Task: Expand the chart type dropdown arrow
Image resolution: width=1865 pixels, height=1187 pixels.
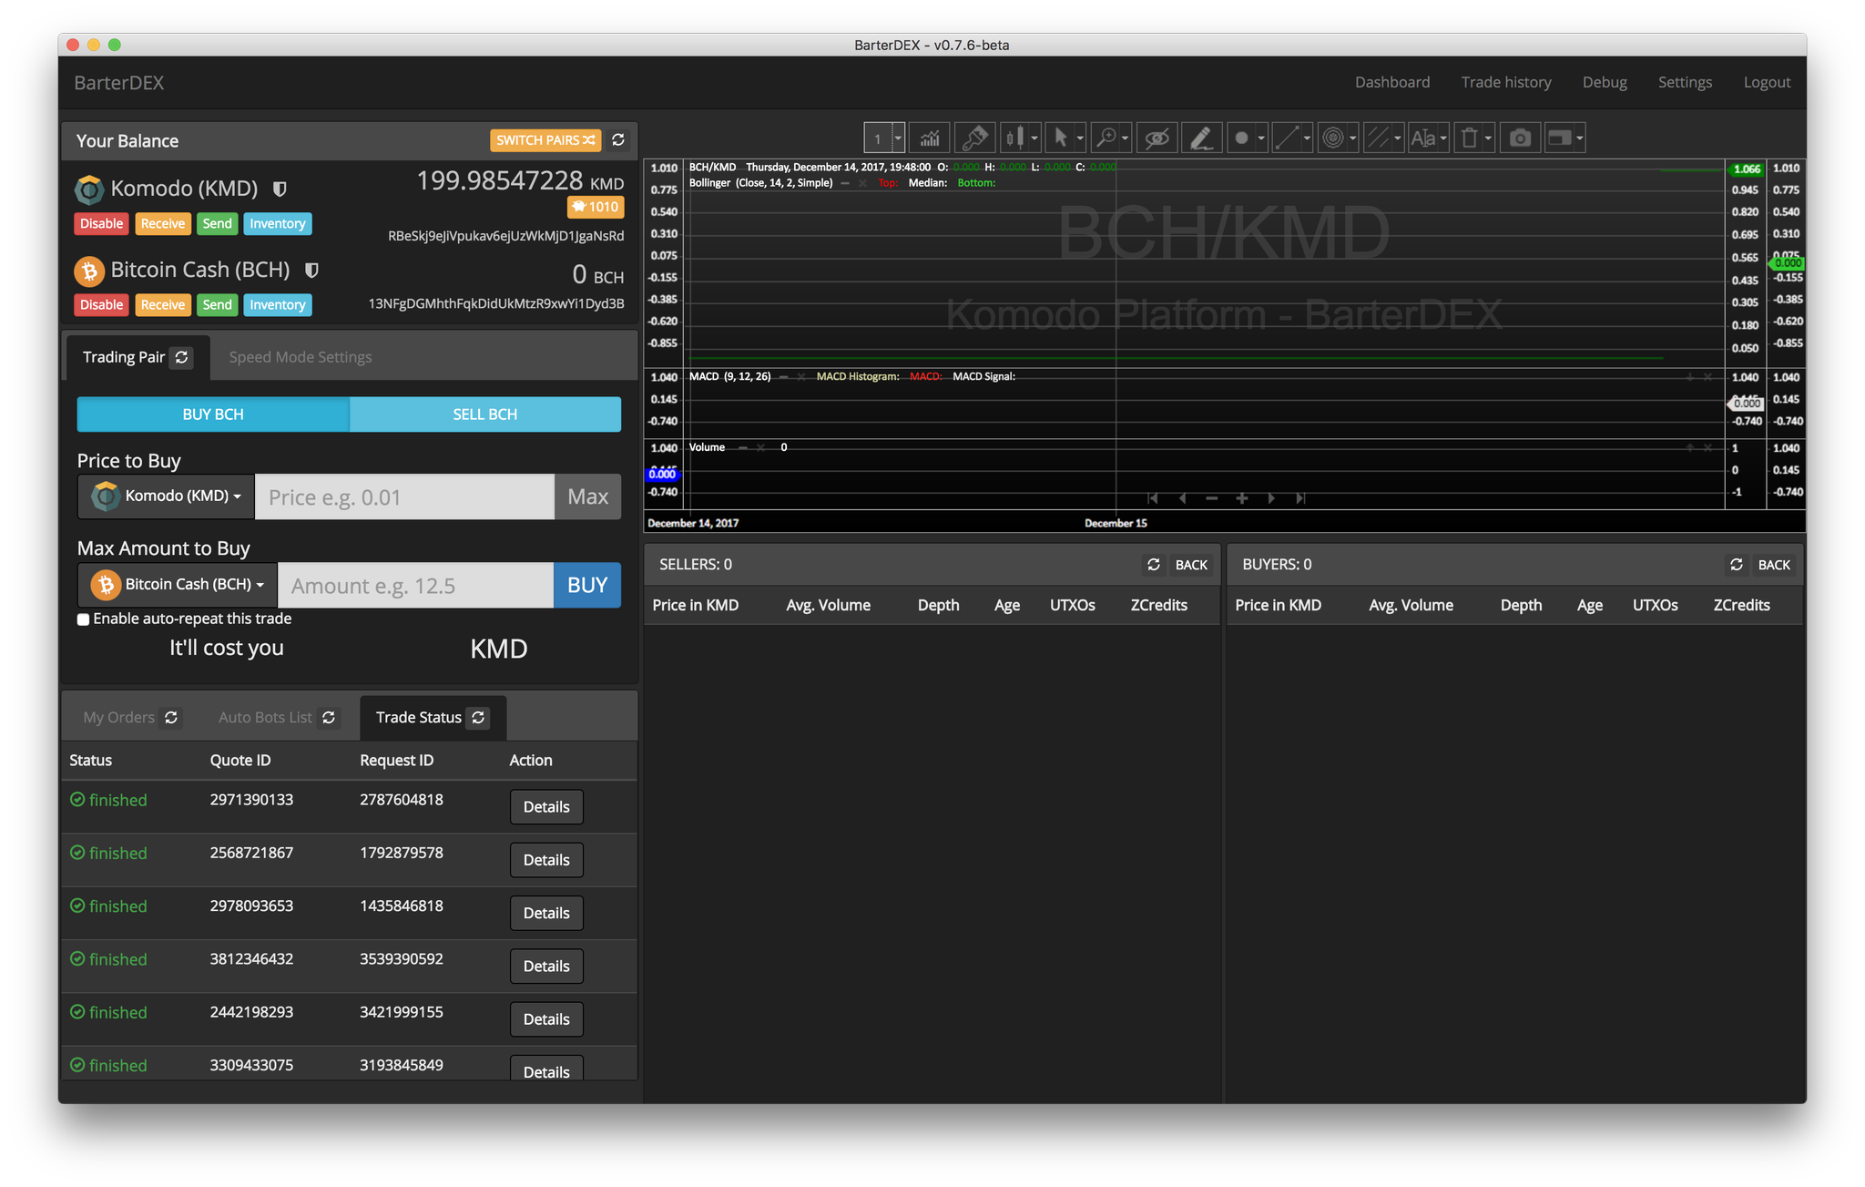Action: (1034, 138)
